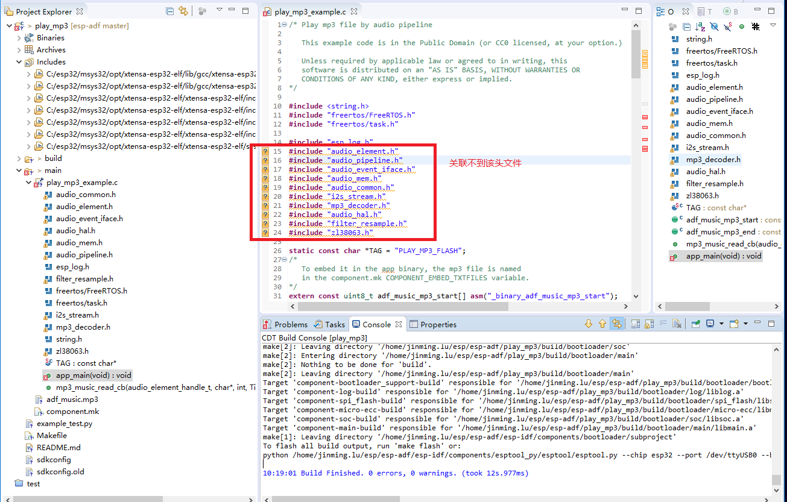
Task: Close the play_mp3_example.c editor tab
Action: pyautogui.click(x=354, y=11)
